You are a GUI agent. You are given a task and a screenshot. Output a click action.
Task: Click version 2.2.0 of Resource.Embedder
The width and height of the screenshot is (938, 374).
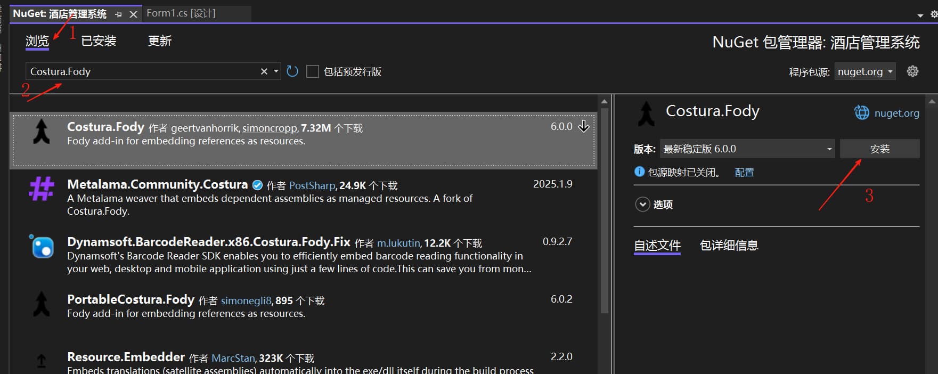[561, 356]
